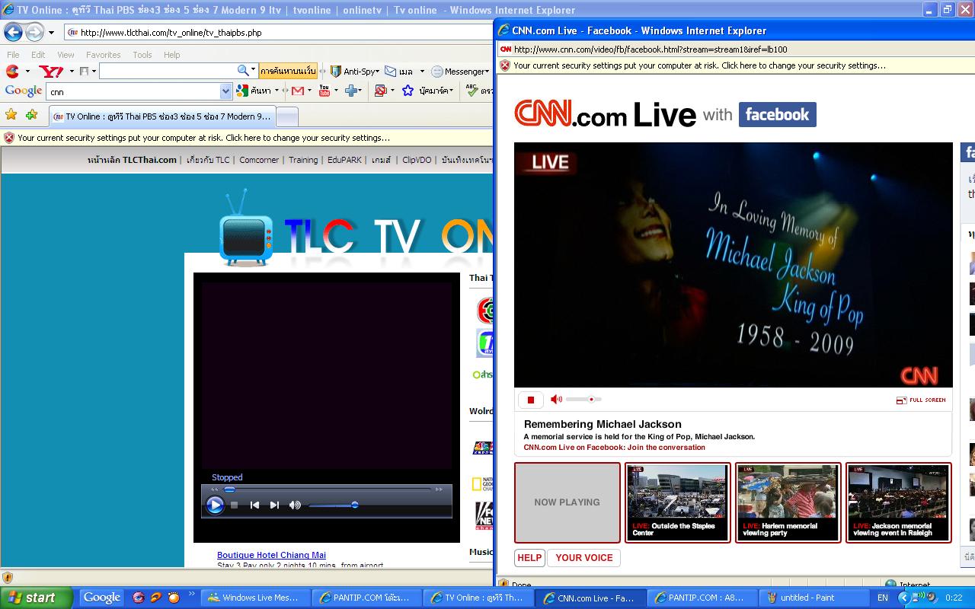
Task: Open the EduPARK link in TLC navigation
Action: [x=344, y=160]
